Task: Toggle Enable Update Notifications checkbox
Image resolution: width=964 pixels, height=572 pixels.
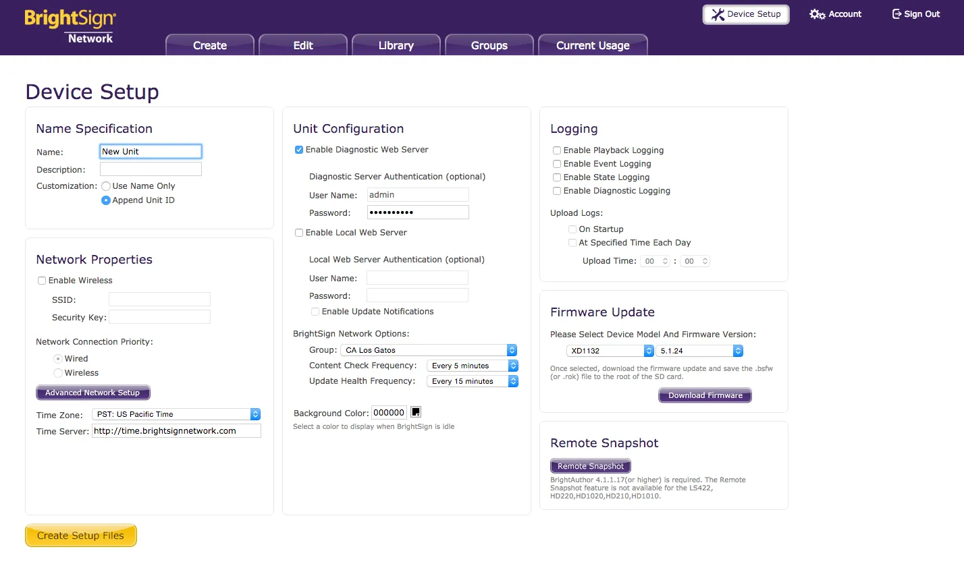Action: (x=315, y=312)
